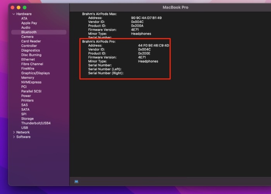The height and width of the screenshot is (194, 271).
Task: Select Apple Pay in sidebar
Action: click(x=29, y=23)
